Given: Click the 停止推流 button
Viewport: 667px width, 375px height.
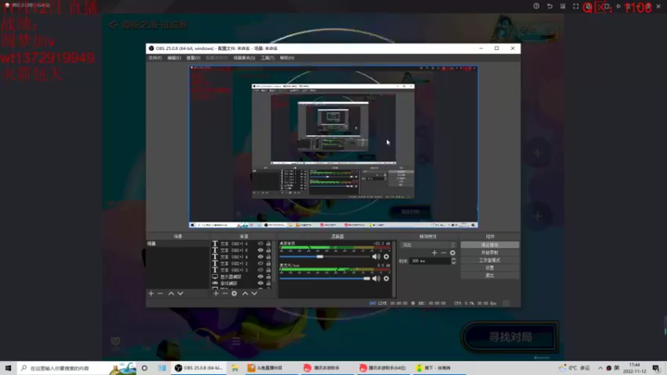Looking at the screenshot, I should coord(489,245).
